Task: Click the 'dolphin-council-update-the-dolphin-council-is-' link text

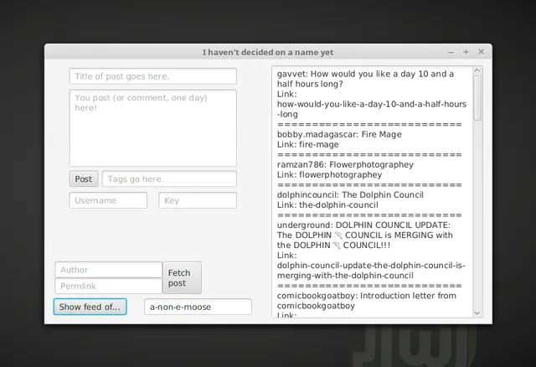Action: point(371,266)
